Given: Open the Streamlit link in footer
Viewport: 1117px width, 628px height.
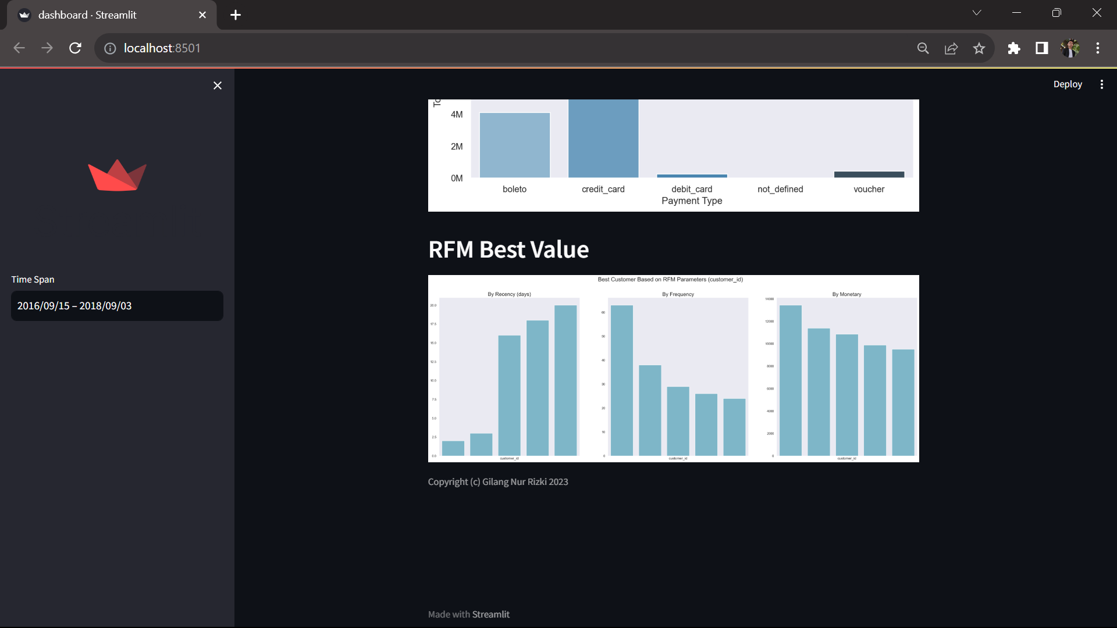Looking at the screenshot, I should [490, 615].
